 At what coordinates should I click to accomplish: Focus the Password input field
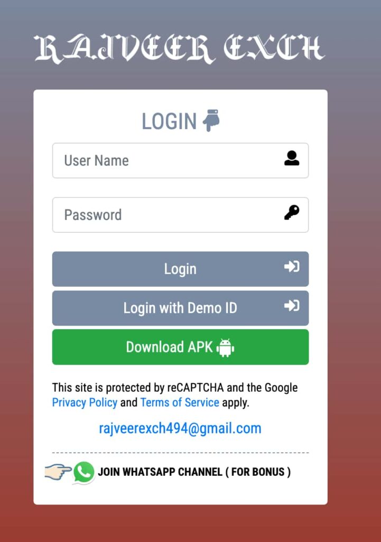pos(181,215)
